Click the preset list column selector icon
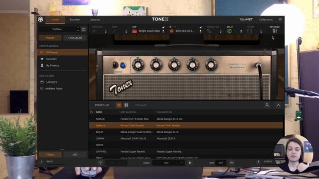The height and width of the screenshot is (179, 319). pyautogui.click(x=92, y=112)
